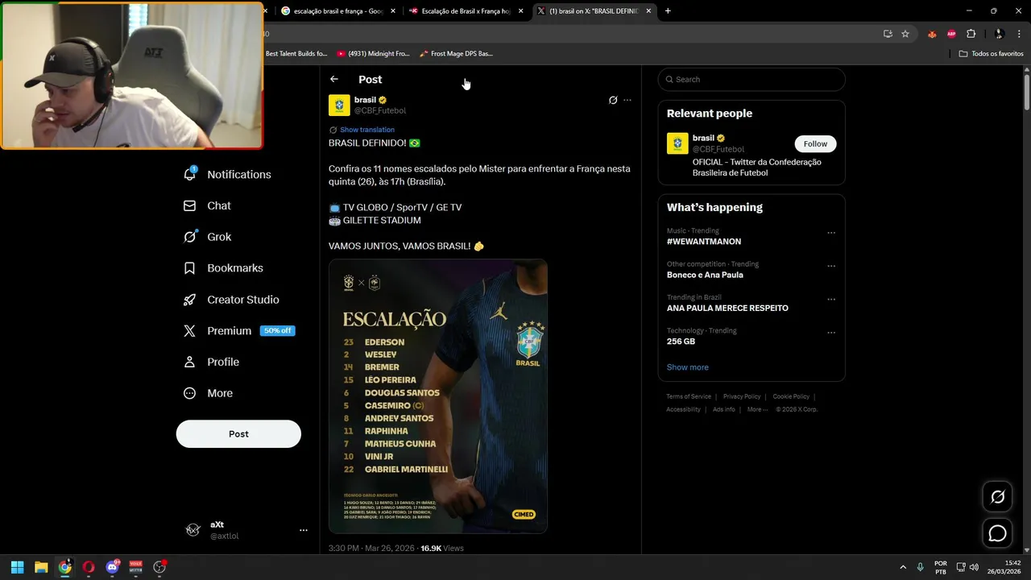Click @CBF_Futebol handle on the post
Image resolution: width=1031 pixels, height=580 pixels.
380,111
